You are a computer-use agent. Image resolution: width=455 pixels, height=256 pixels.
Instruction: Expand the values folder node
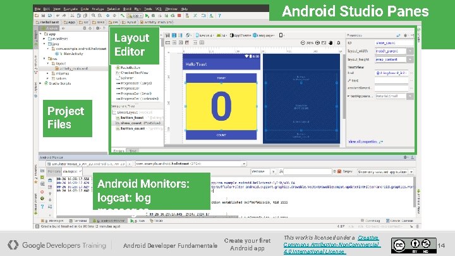[48, 78]
